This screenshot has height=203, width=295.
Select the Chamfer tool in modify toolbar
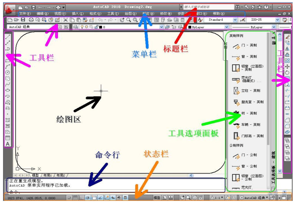[287, 120]
